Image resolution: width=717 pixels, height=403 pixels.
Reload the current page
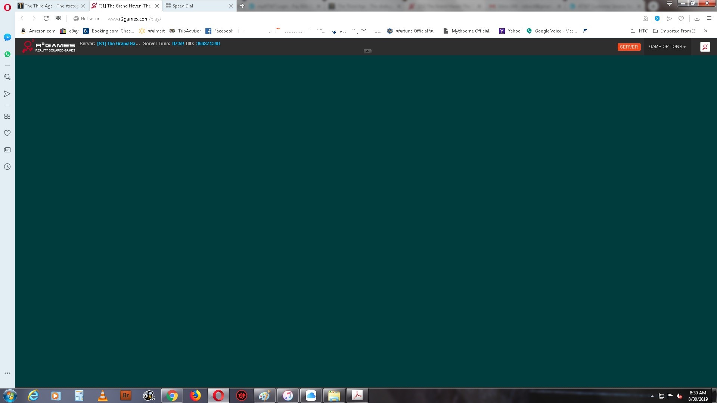coord(46,19)
